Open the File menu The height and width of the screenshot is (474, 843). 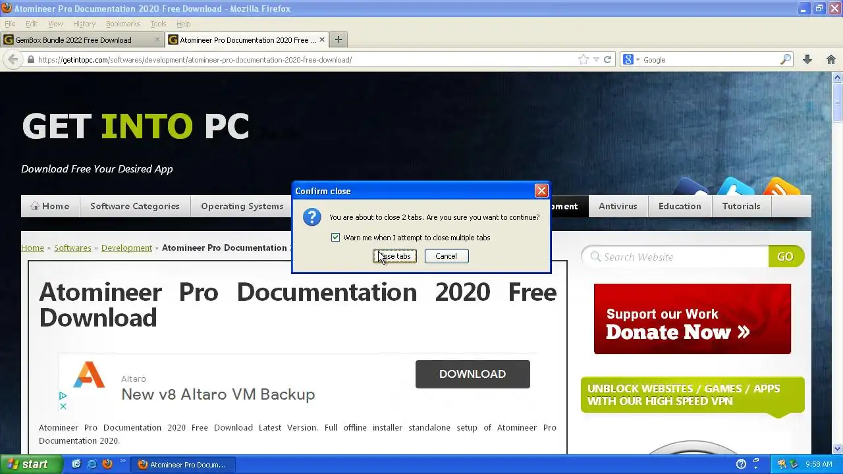coord(10,24)
